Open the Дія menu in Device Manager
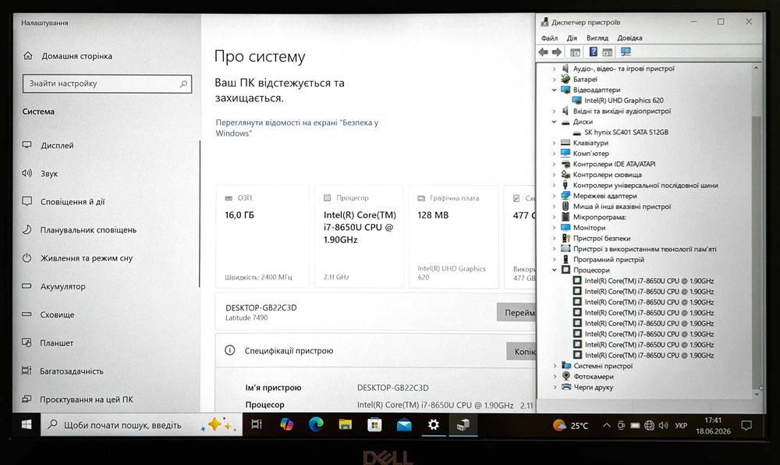The width and height of the screenshot is (780, 465). click(572, 37)
